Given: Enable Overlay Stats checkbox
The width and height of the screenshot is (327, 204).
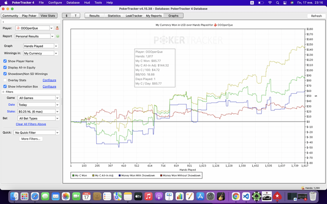Looking at the screenshot, I should coord(5,80).
